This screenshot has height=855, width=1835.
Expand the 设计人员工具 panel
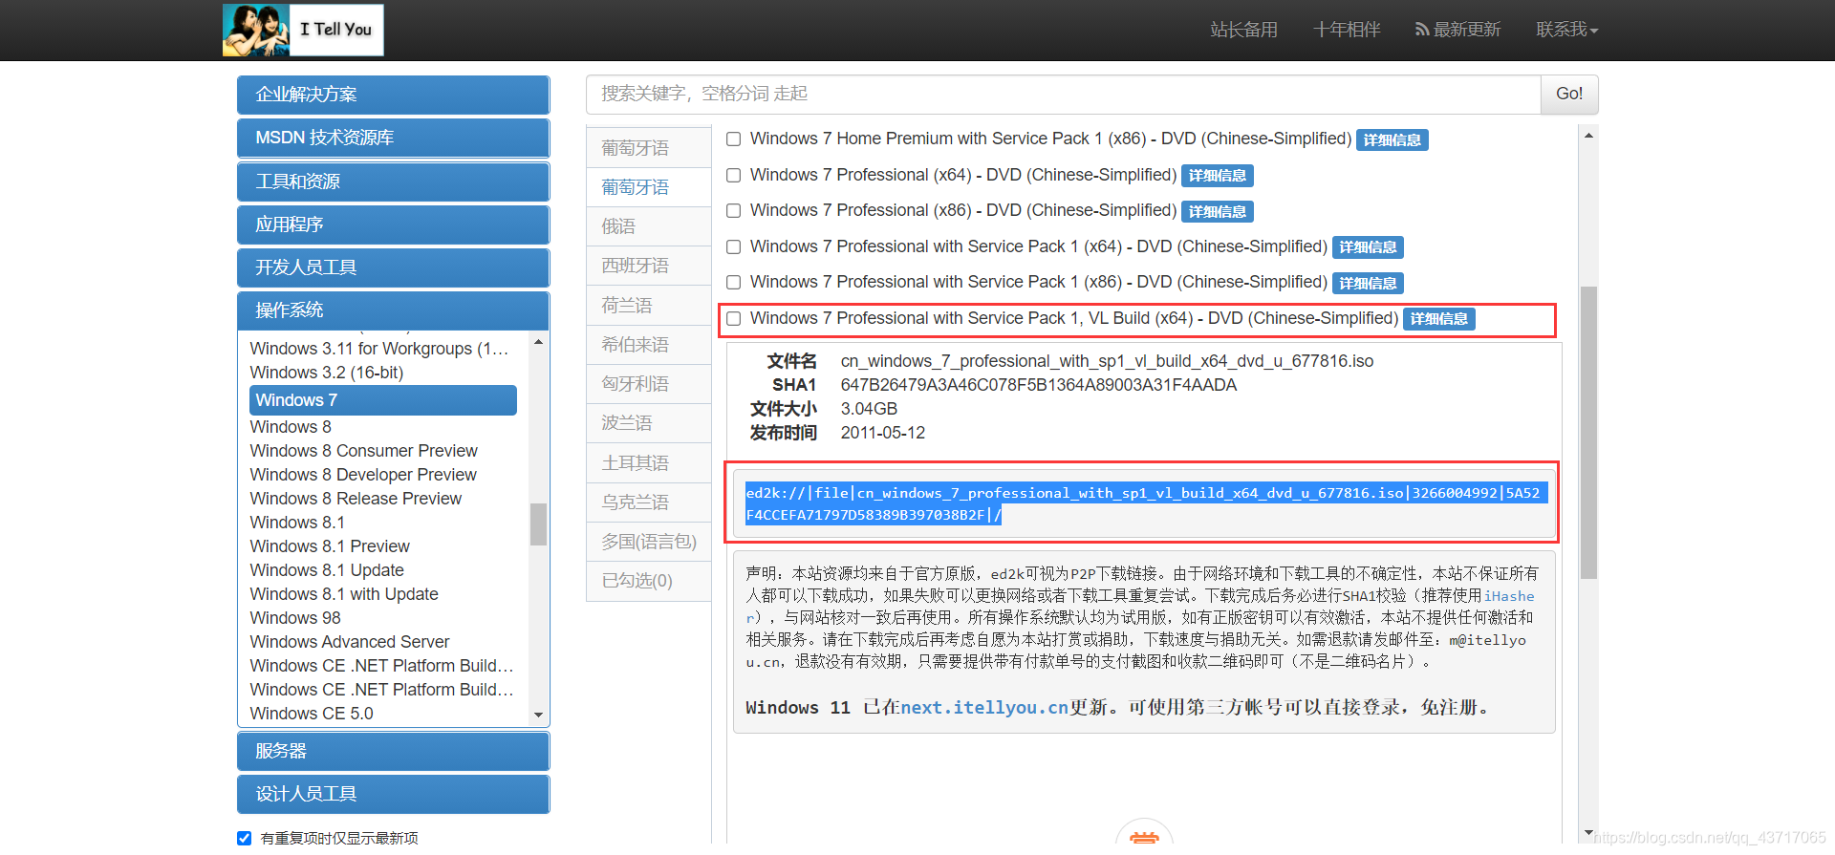[393, 794]
